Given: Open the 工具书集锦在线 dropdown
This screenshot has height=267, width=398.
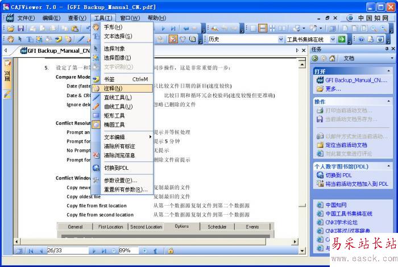Looking at the screenshot, I should click(333, 39).
